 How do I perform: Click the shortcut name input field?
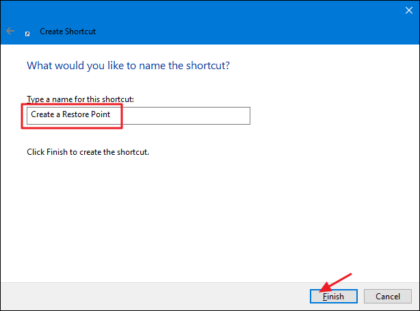(x=138, y=116)
